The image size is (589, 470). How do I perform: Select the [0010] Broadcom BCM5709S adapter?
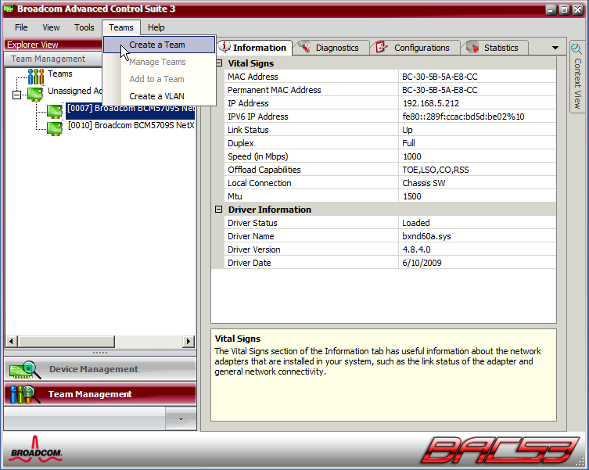click(x=131, y=125)
